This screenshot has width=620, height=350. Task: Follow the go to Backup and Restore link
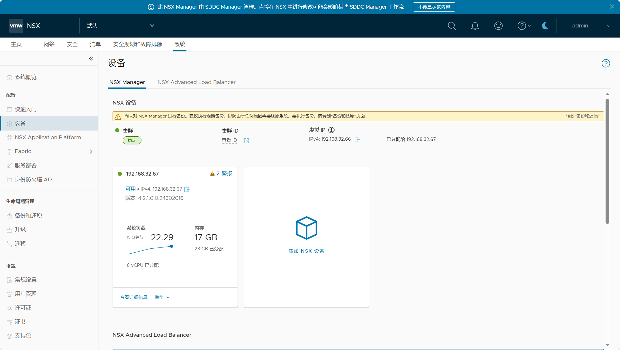coord(582,116)
